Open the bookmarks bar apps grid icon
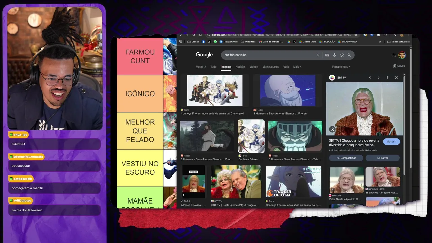432x243 pixels. pyautogui.click(x=180, y=42)
